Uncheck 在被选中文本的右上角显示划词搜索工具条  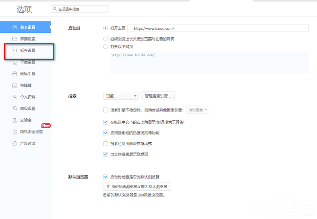click(105, 122)
